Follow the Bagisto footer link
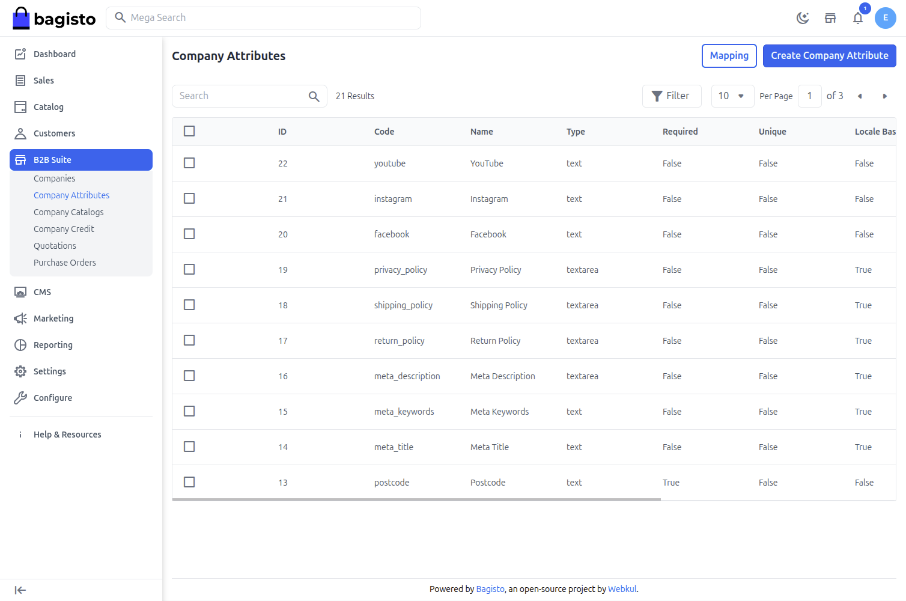This screenshot has width=906, height=601. click(490, 589)
